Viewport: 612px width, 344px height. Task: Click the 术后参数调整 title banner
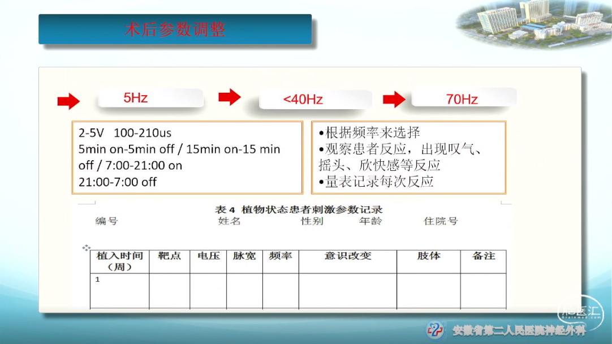coord(175,29)
